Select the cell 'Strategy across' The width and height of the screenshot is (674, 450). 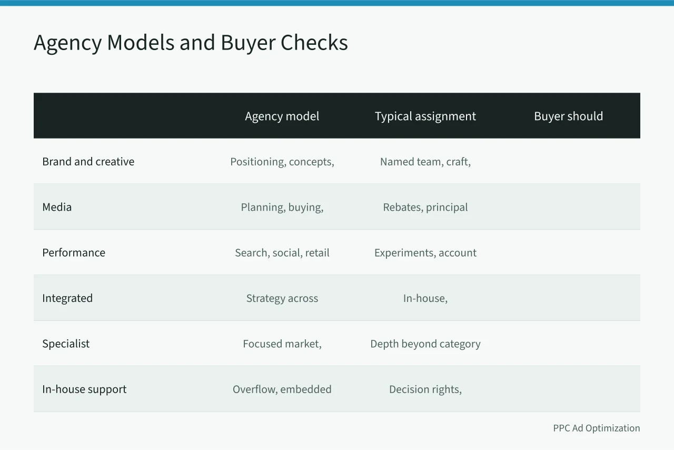pyautogui.click(x=282, y=298)
